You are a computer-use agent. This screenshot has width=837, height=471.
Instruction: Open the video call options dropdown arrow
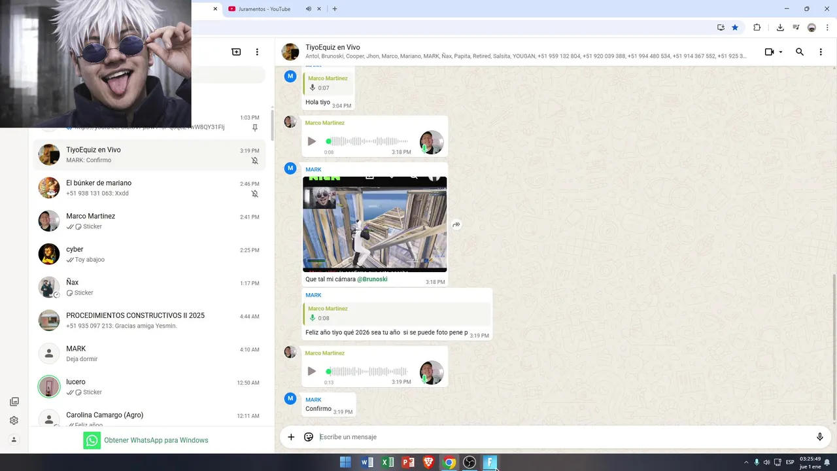pyautogui.click(x=781, y=52)
